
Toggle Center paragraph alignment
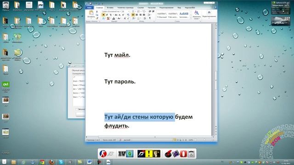tap(137, 15)
